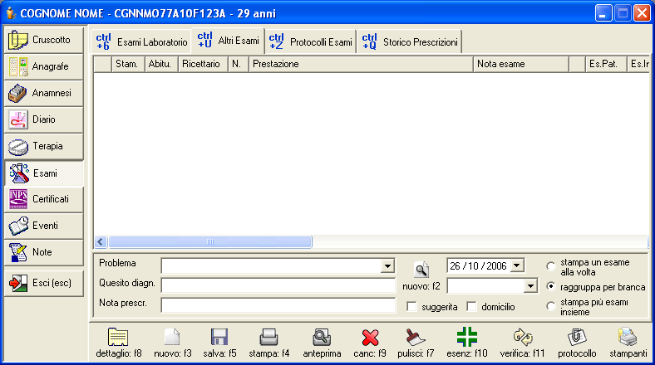Open the date picker dropdown arrow
The width and height of the screenshot is (655, 365).
(517, 265)
